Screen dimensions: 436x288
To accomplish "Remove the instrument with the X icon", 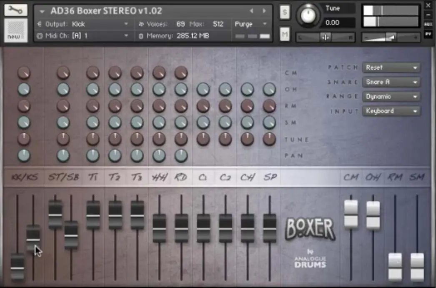I will pyautogui.click(x=428, y=5).
